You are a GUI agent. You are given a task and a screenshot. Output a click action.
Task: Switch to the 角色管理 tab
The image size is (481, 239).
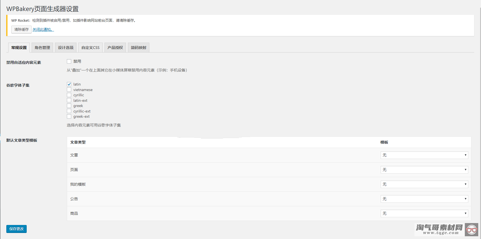(x=42, y=48)
